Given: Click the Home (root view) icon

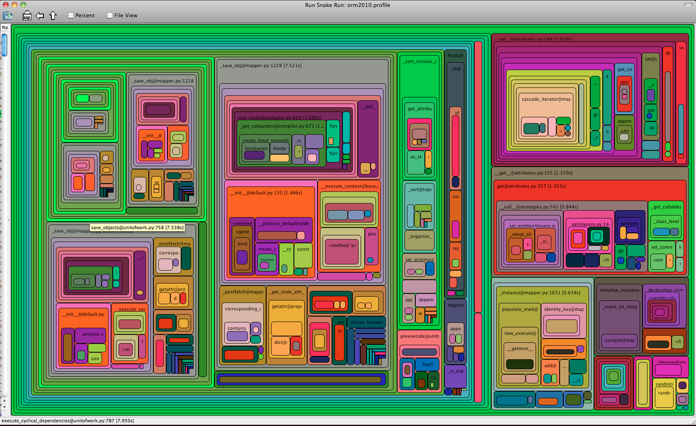Looking at the screenshot, I should tap(27, 16).
